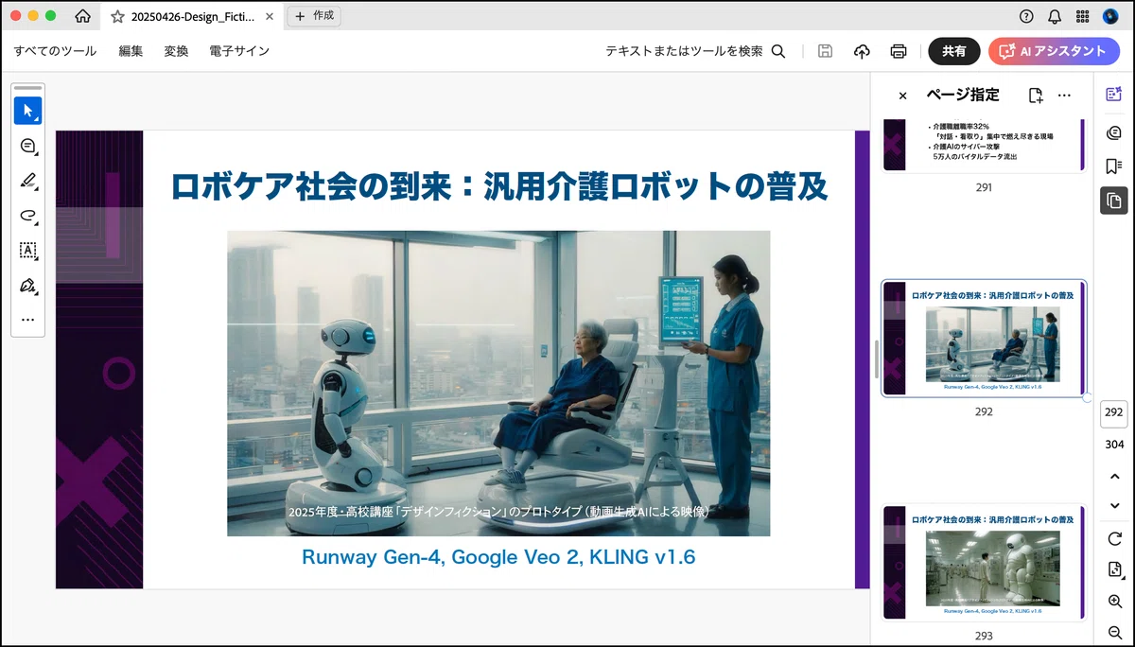
Task: Go to the Home icon
Action: click(83, 16)
